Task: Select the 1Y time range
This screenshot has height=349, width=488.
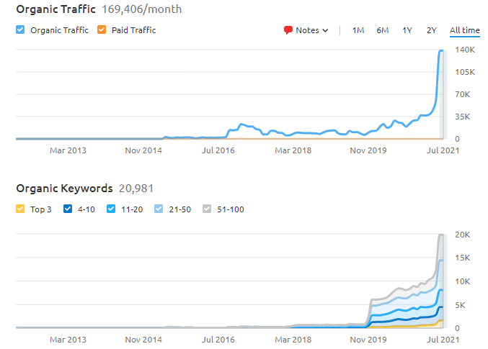Action: (407, 30)
